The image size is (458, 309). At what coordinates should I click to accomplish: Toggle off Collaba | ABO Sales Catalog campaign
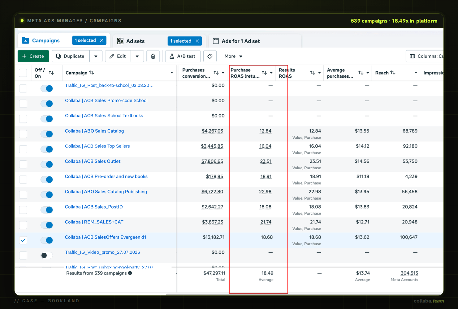click(x=47, y=134)
